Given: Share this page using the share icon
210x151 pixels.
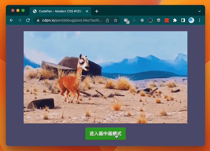Looking at the screenshot, I should pyautogui.click(x=107, y=20).
